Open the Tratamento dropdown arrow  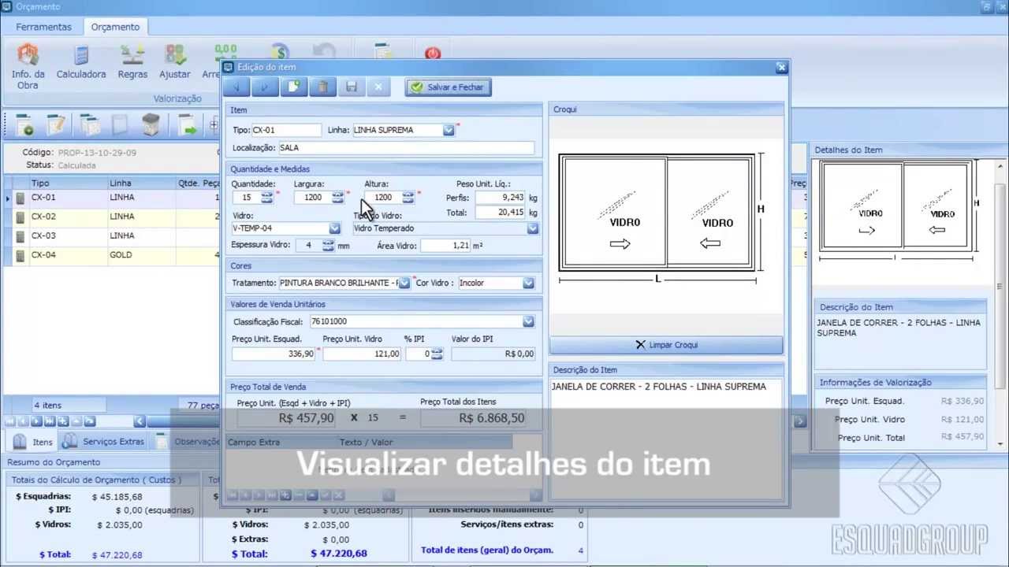[404, 283]
